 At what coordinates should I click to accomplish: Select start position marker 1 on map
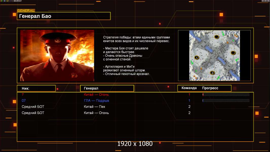coord(197,58)
